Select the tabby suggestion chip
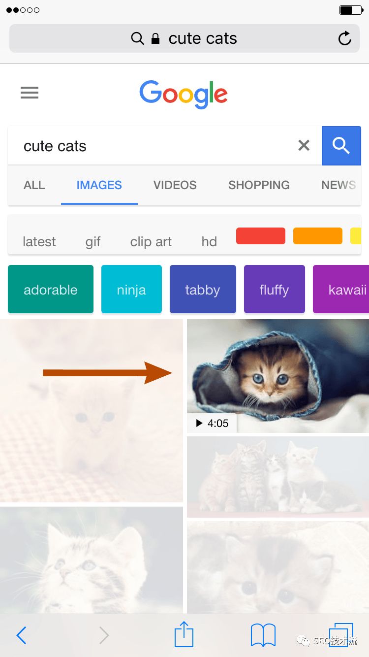The width and height of the screenshot is (369, 657). (x=203, y=289)
